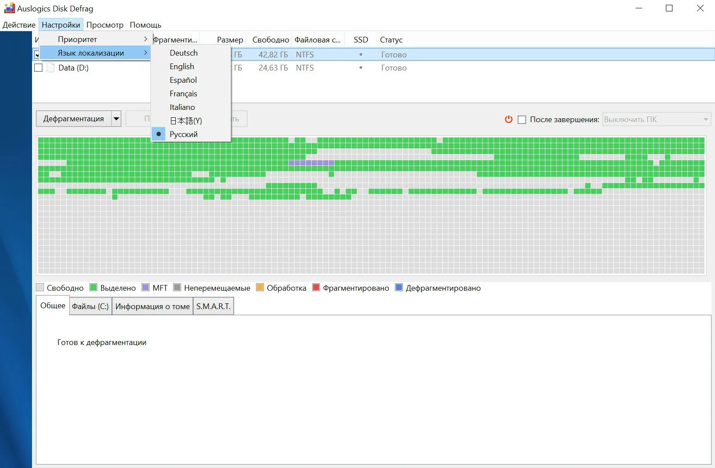
Task: Click the 42,82 ГБ free space value
Action: (273, 55)
